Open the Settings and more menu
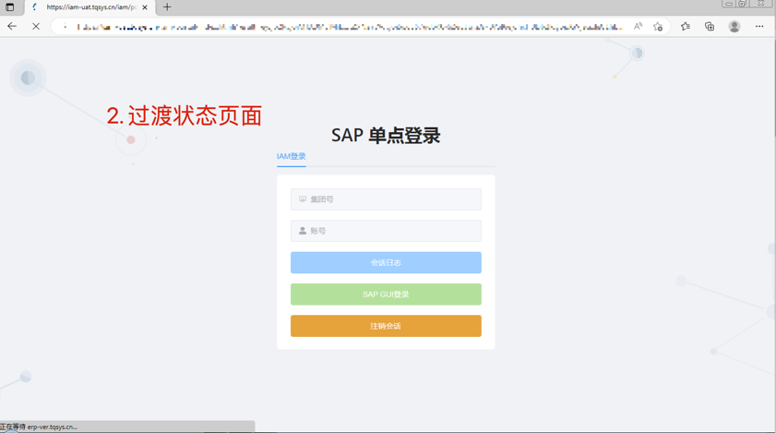The height and width of the screenshot is (433, 776). [x=759, y=26]
